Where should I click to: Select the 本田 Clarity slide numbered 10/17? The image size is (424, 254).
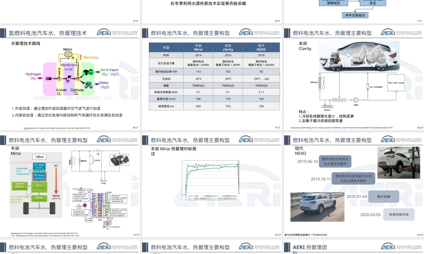point(354,78)
